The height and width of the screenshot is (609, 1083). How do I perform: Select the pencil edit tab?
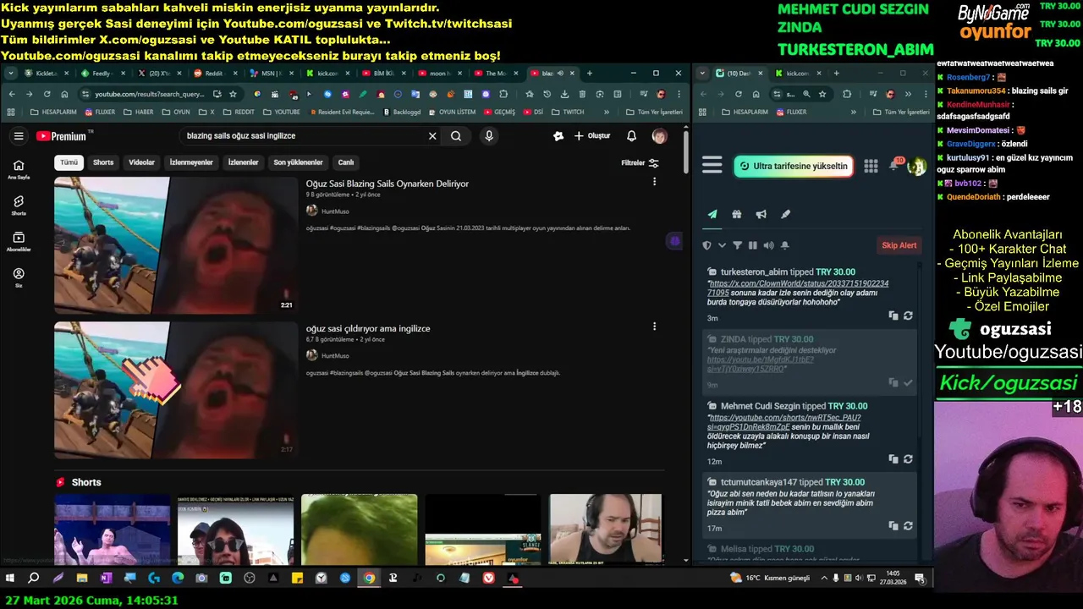785,215
